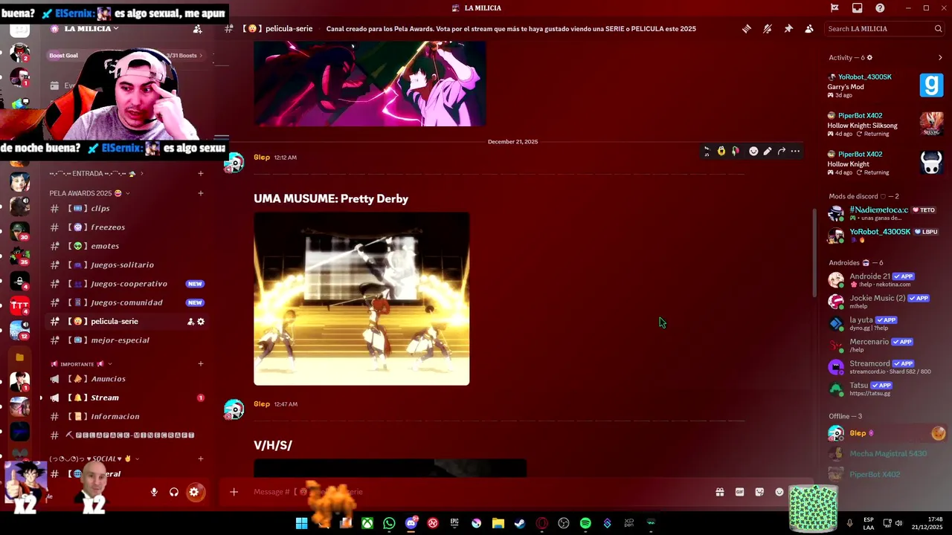Viewport: 952px width, 535px height.
Task: Open the emoji picker in message bar
Action: [x=779, y=492]
